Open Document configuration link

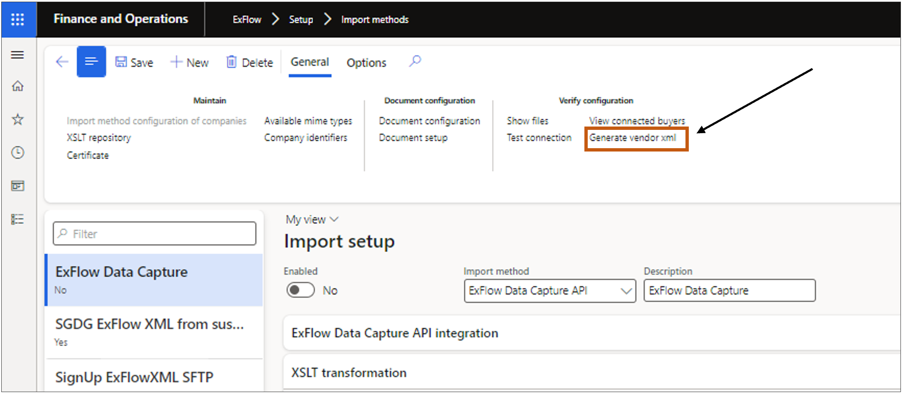pyautogui.click(x=429, y=121)
